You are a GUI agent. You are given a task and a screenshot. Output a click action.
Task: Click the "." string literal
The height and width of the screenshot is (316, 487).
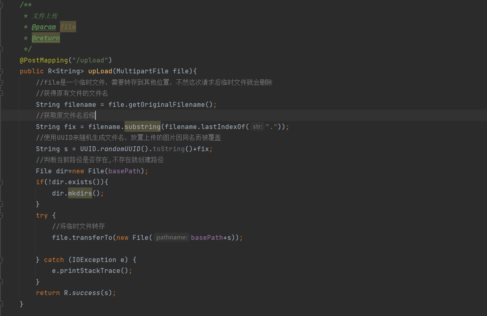coord(271,127)
